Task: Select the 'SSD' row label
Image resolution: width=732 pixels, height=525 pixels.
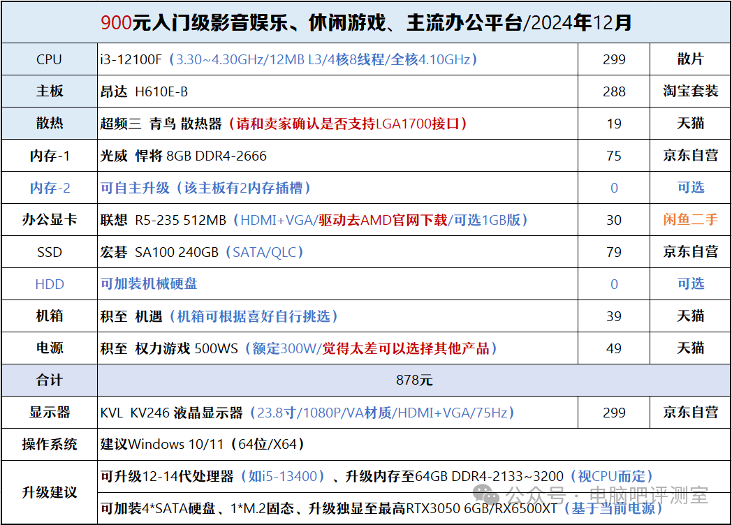Action: point(49,252)
